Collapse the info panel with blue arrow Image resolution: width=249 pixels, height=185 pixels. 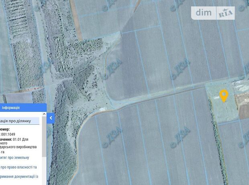click(51, 118)
